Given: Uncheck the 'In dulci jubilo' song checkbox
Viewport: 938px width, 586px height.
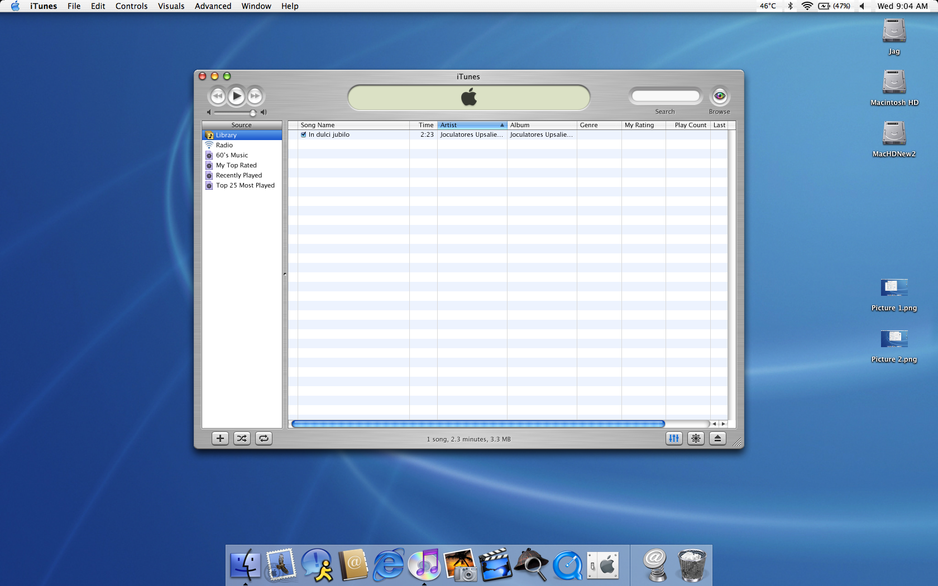Looking at the screenshot, I should (304, 135).
